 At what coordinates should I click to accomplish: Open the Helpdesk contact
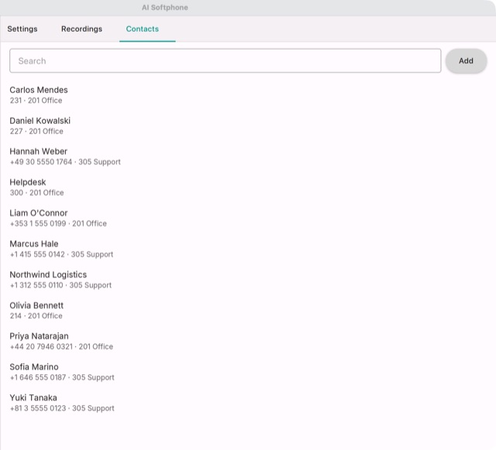pyautogui.click(x=28, y=182)
